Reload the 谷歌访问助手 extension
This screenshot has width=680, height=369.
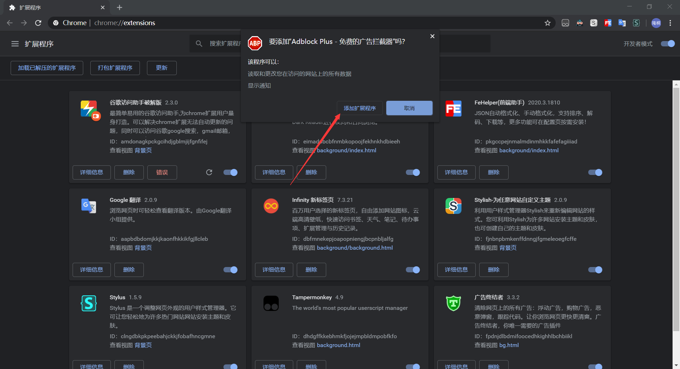click(209, 172)
